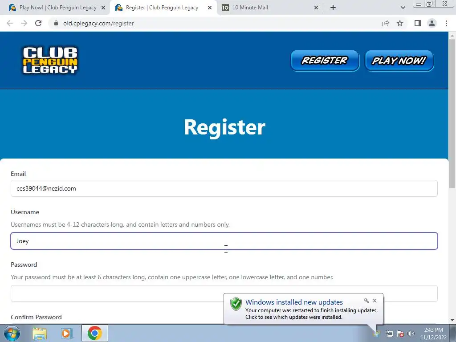Open the browser side panel icon
This screenshot has height=342, width=456.
(x=418, y=23)
